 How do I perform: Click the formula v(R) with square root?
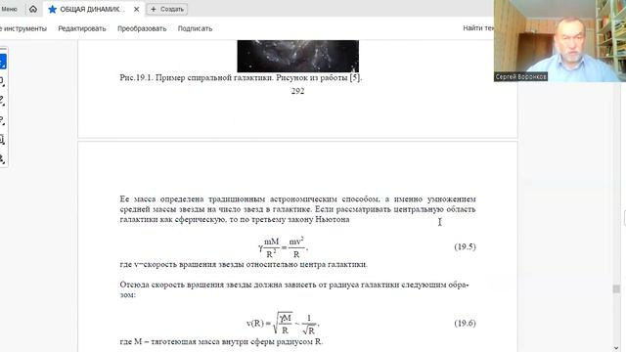coord(283,323)
